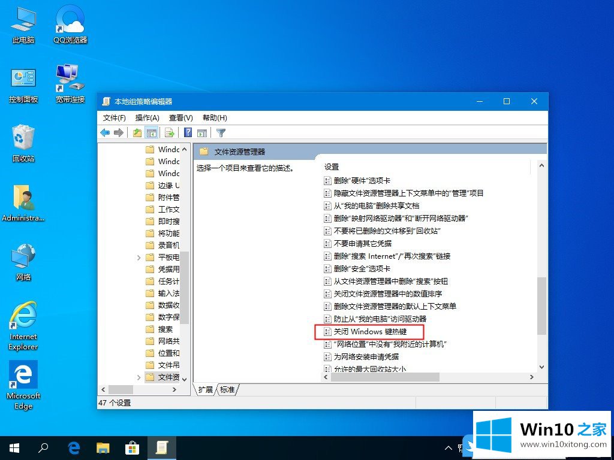Expand the 平板电 tree node arrow
614x460 pixels.
pos(139,258)
